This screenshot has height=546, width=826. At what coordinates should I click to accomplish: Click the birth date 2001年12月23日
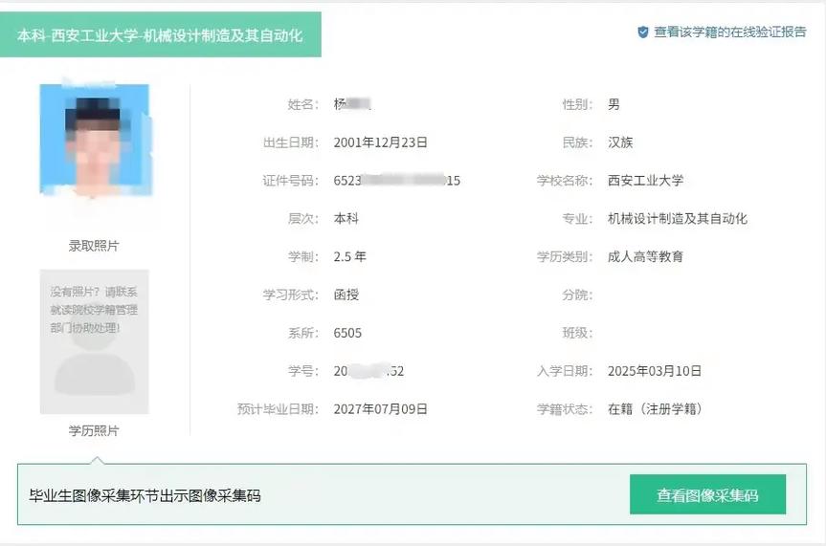click(x=380, y=142)
